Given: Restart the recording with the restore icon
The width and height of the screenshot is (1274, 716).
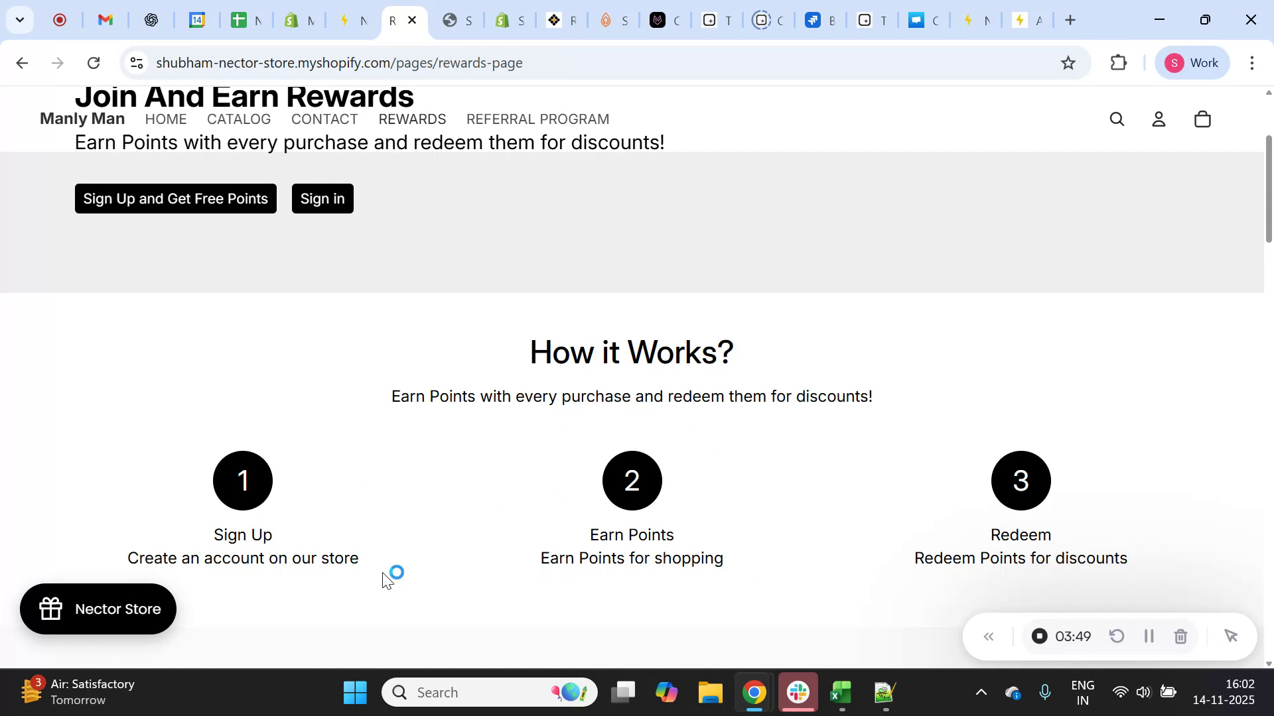Looking at the screenshot, I should 1117,636.
